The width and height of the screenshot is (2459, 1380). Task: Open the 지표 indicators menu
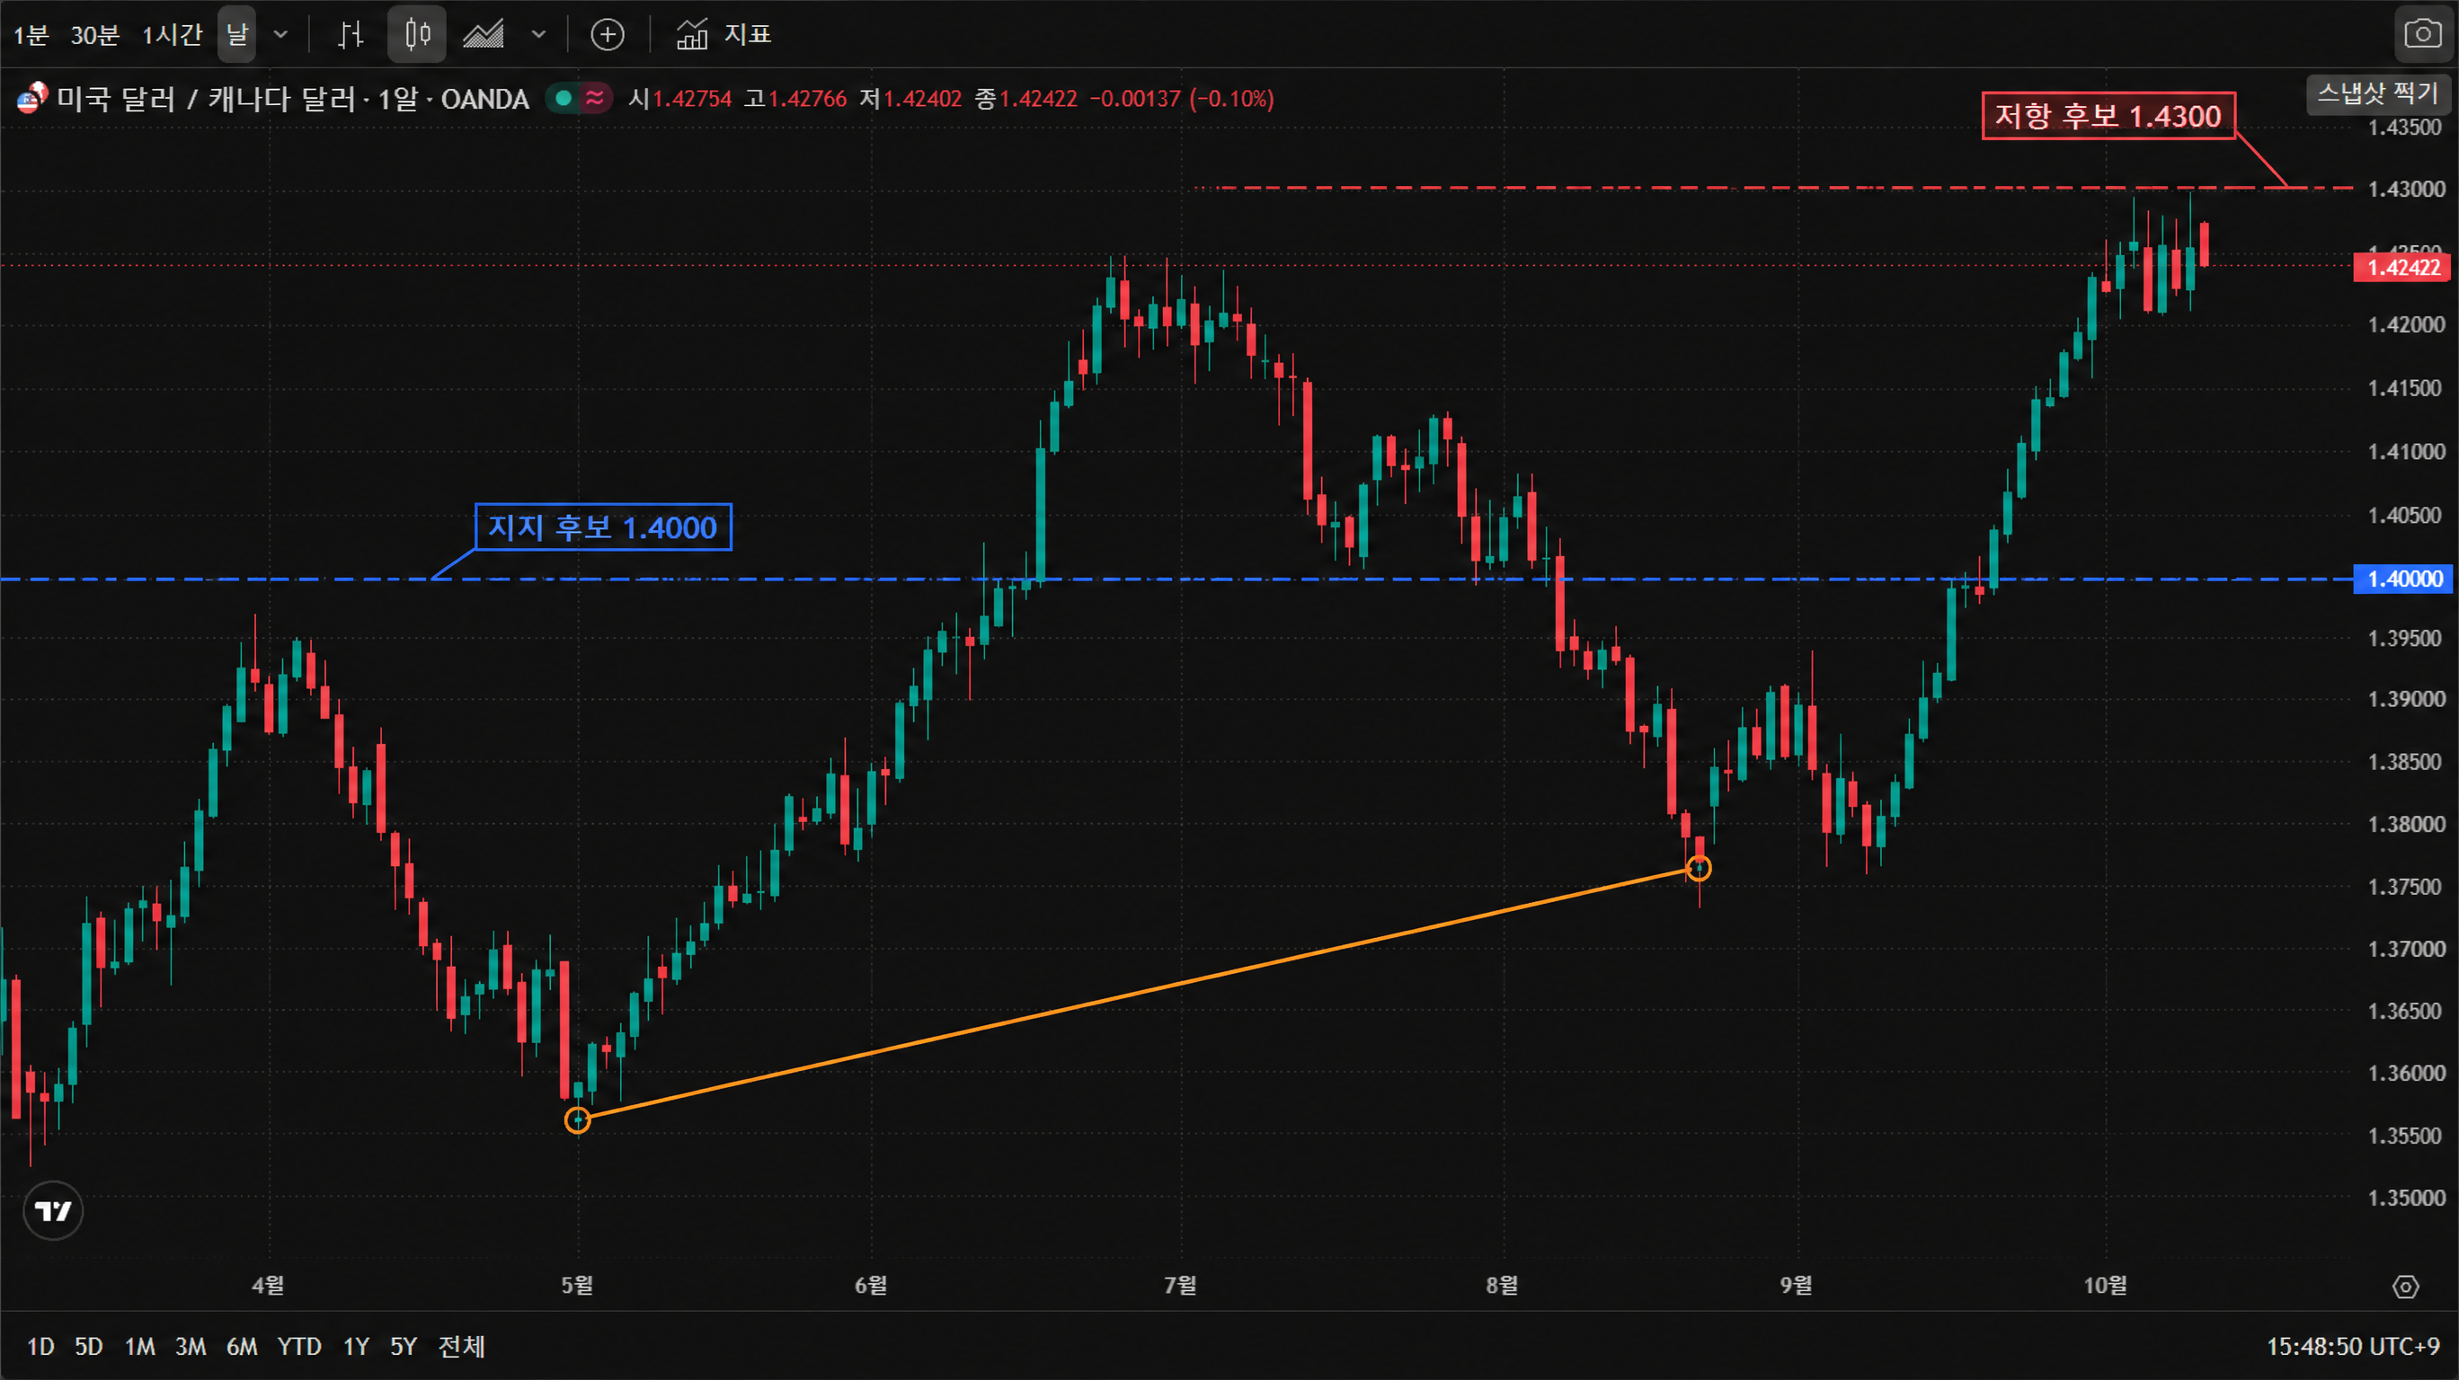723,35
